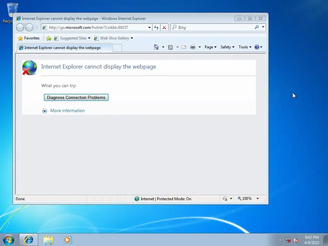The image size is (328, 246).
Task: Click the error globe icon on page
Action: pos(29,68)
